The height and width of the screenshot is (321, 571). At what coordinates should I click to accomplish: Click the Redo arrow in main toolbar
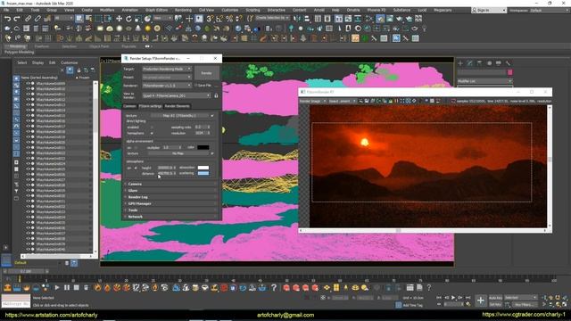click(x=17, y=18)
